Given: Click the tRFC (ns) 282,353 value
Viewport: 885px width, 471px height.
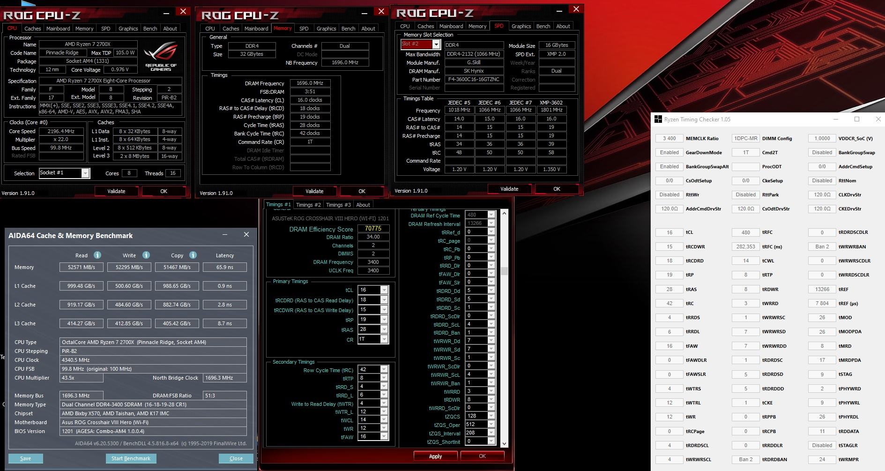Looking at the screenshot, I should coord(746,247).
